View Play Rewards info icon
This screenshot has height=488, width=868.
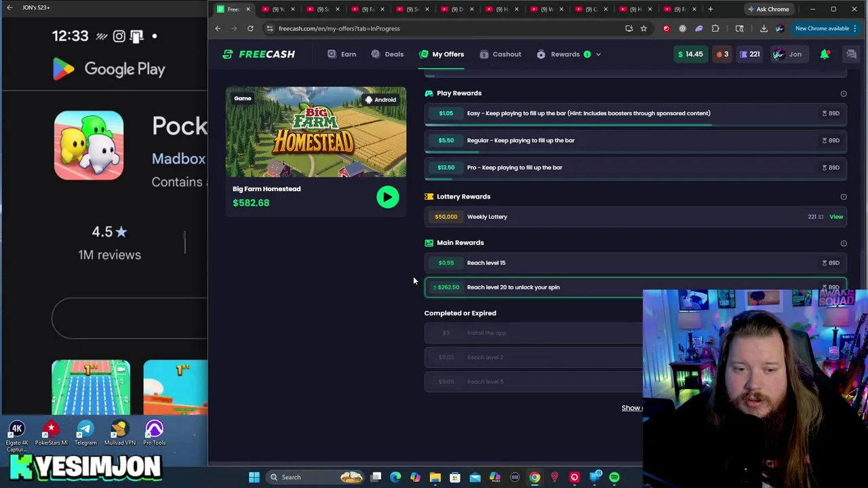click(844, 94)
